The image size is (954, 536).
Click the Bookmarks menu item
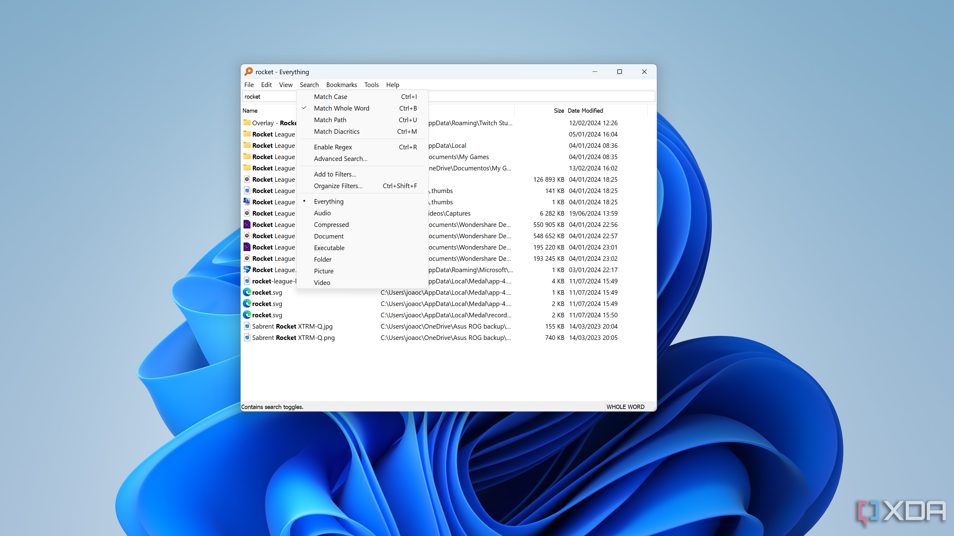click(x=341, y=84)
